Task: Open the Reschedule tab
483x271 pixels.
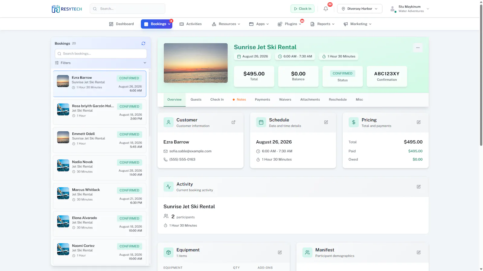Action: point(337,100)
